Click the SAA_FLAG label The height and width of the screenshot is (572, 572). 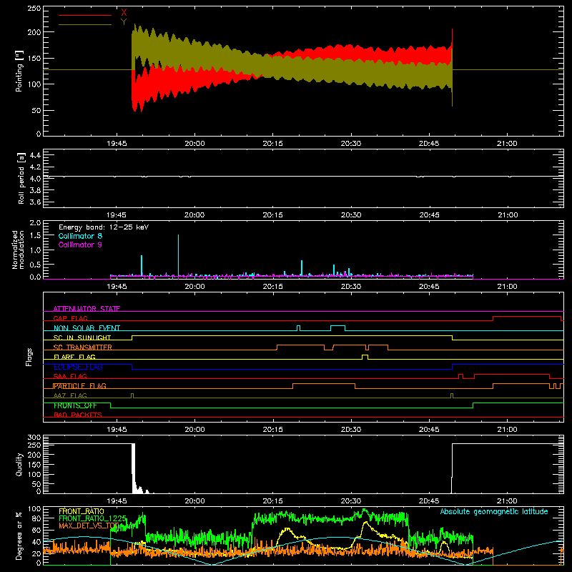coord(70,376)
